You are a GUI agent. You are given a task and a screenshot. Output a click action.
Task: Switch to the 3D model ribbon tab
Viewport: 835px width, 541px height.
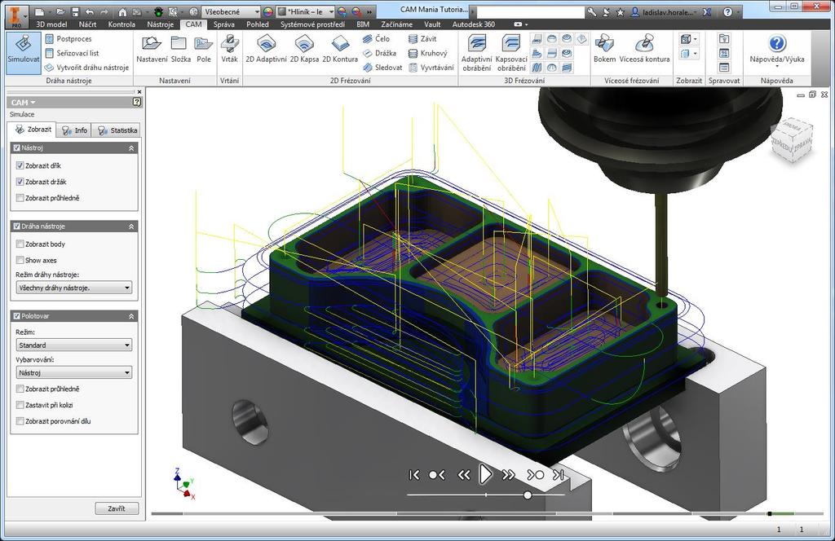click(x=51, y=24)
